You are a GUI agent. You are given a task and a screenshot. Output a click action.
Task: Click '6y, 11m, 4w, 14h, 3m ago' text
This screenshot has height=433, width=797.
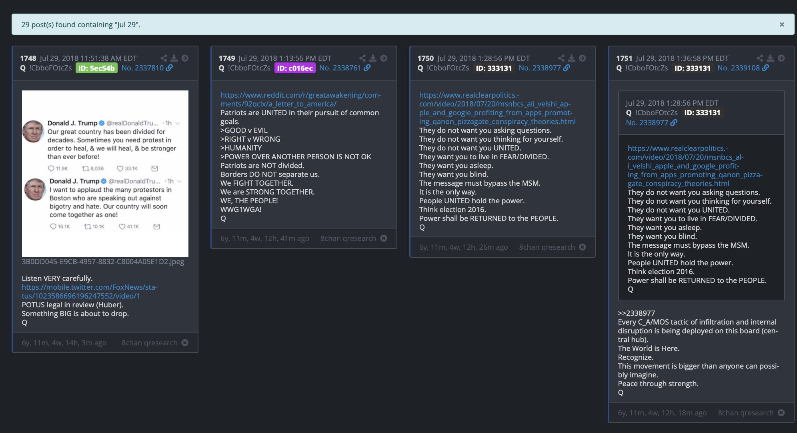(x=64, y=343)
